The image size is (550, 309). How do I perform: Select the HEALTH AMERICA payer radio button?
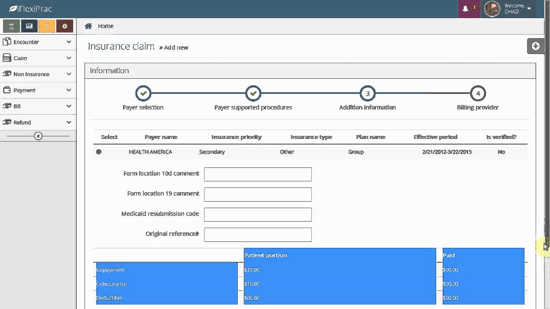click(x=99, y=152)
